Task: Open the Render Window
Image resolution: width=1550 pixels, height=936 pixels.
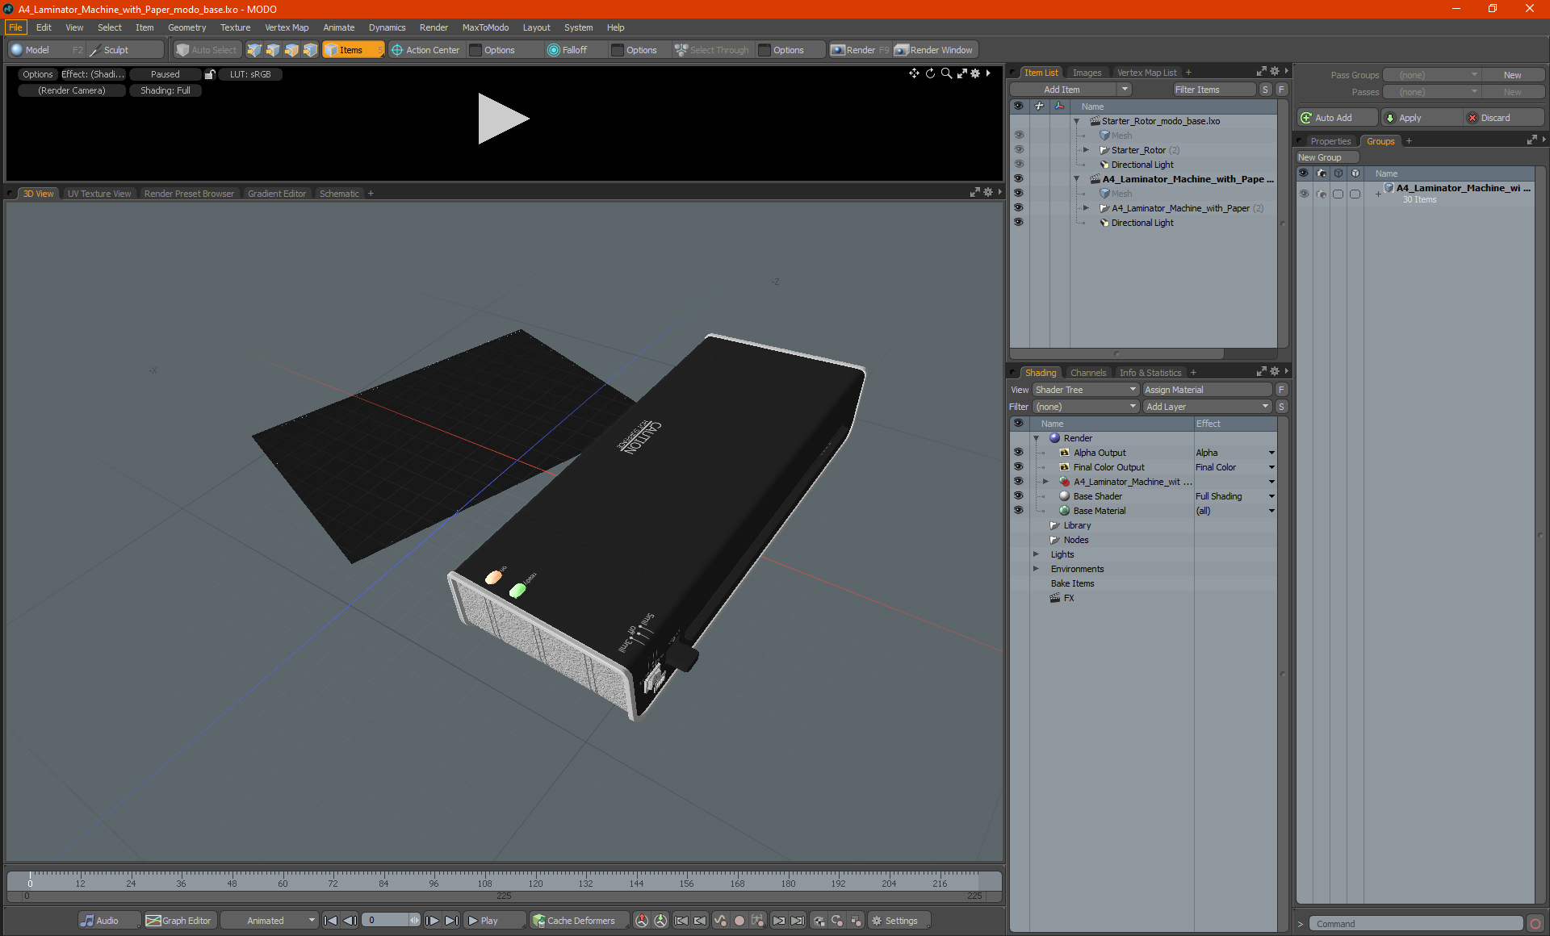Action: click(x=935, y=50)
